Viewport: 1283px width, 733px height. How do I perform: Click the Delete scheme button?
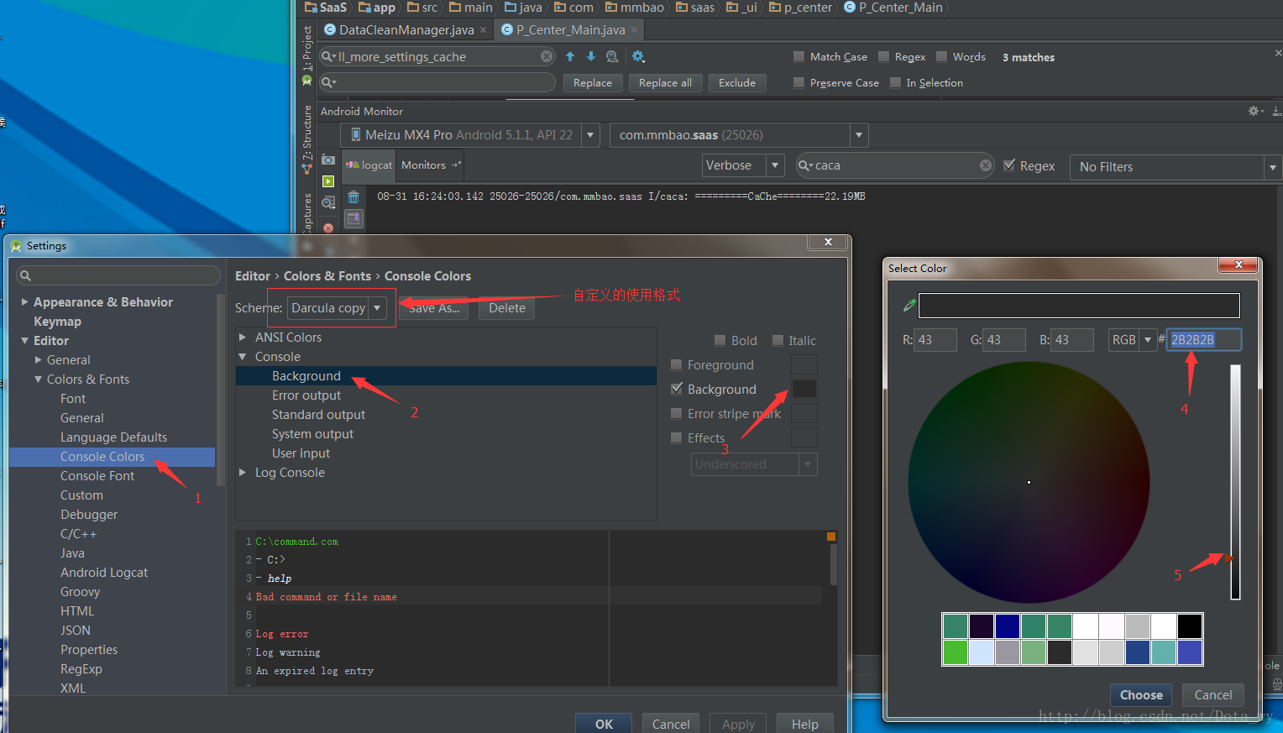(507, 308)
